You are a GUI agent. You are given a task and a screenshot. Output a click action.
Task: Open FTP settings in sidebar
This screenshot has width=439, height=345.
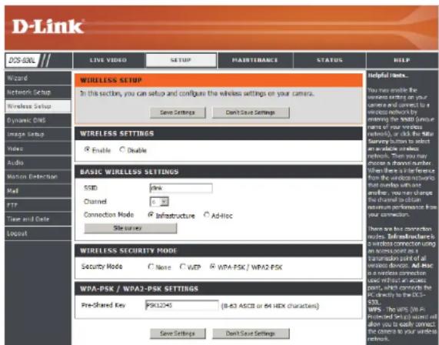[38, 205]
